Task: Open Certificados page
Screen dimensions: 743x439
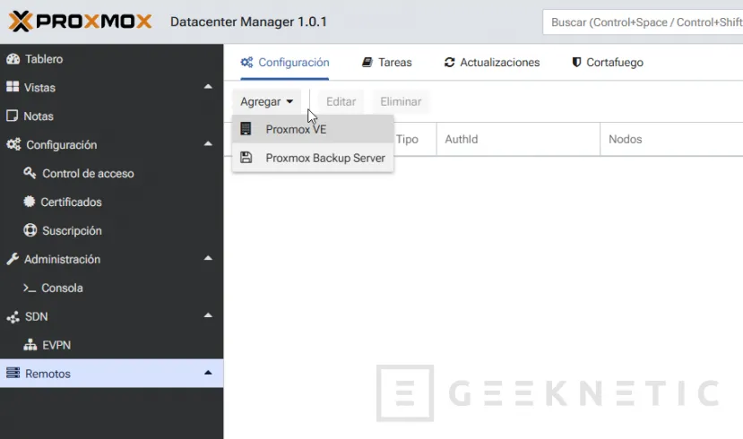Action: click(112, 202)
